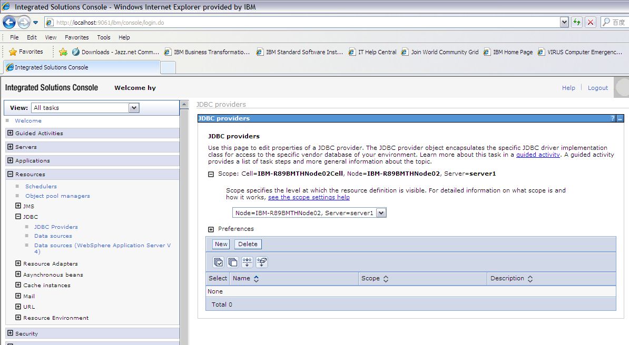Open Object pool managers link

(57, 196)
